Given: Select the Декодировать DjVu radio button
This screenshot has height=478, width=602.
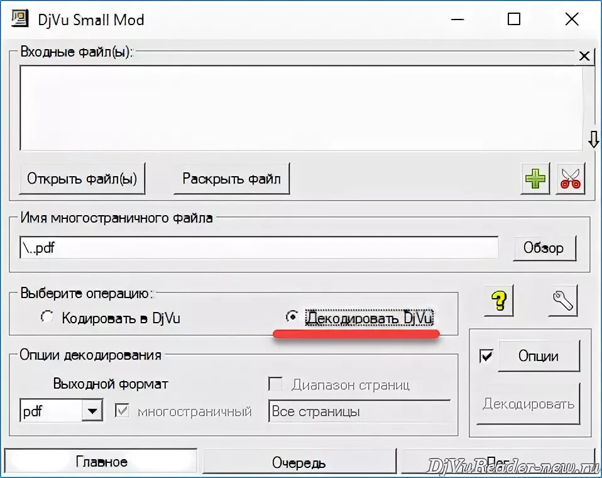Looking at the screenshot, I should (292, 317).
